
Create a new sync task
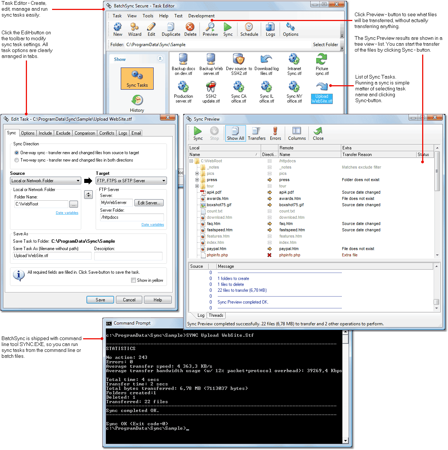coord(117,29)
